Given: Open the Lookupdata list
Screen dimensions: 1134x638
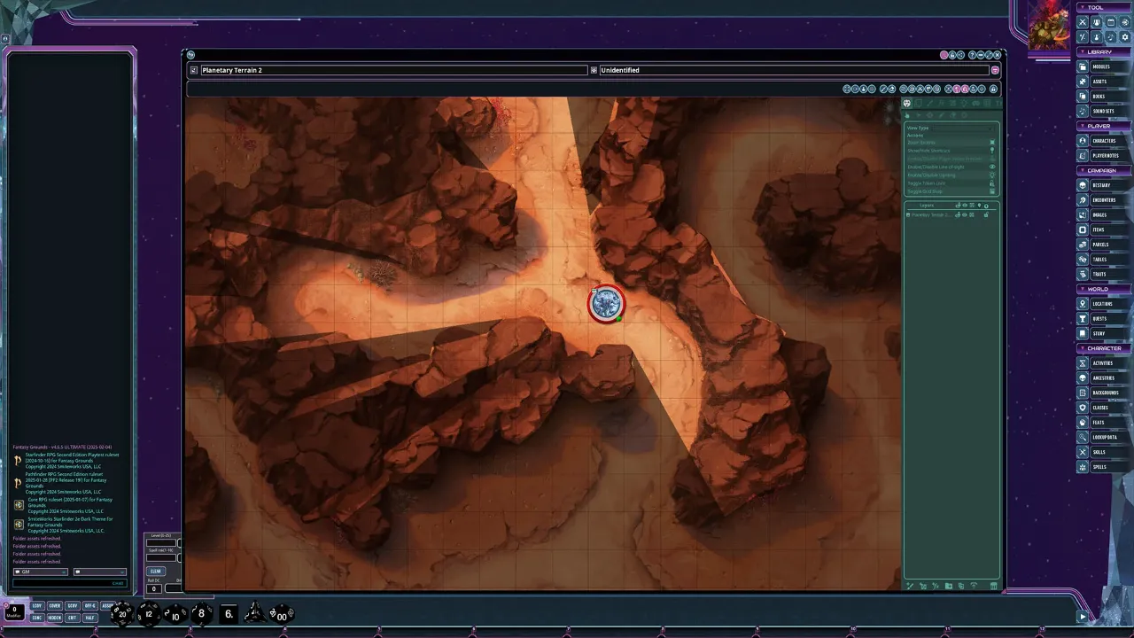Looking at the screenshot, I should click(1105, 438).
